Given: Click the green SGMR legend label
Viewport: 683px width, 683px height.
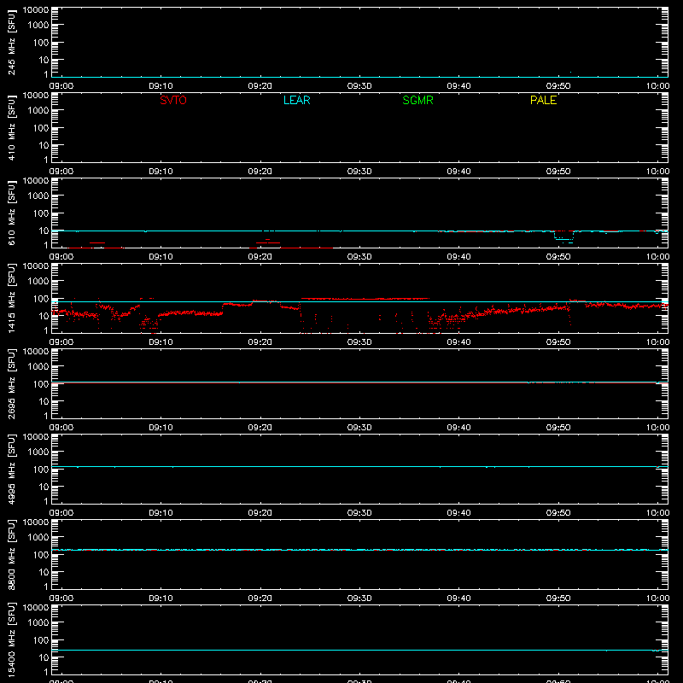Looking at the screenshot, I should (x=417, y=100).
